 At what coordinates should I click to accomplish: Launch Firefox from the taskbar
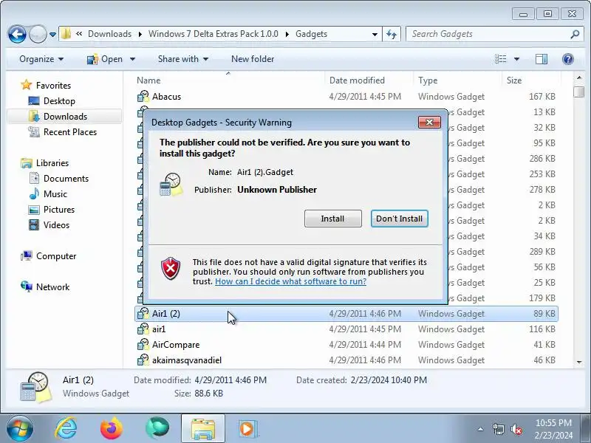(x=112, y=428)
